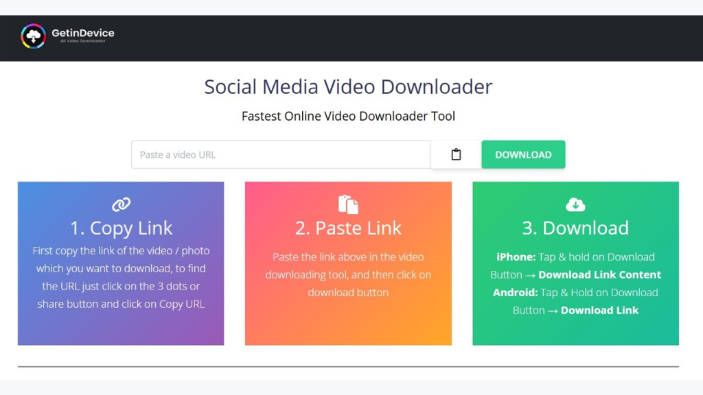
Task: Click the GetinDevice brand name text
Action: click(82, 32)
